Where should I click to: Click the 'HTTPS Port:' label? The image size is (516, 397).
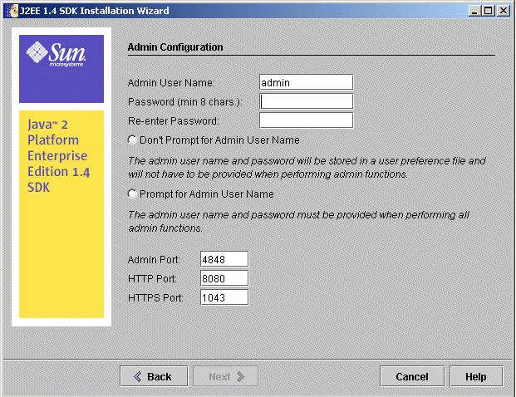click(x=155, y=297)
